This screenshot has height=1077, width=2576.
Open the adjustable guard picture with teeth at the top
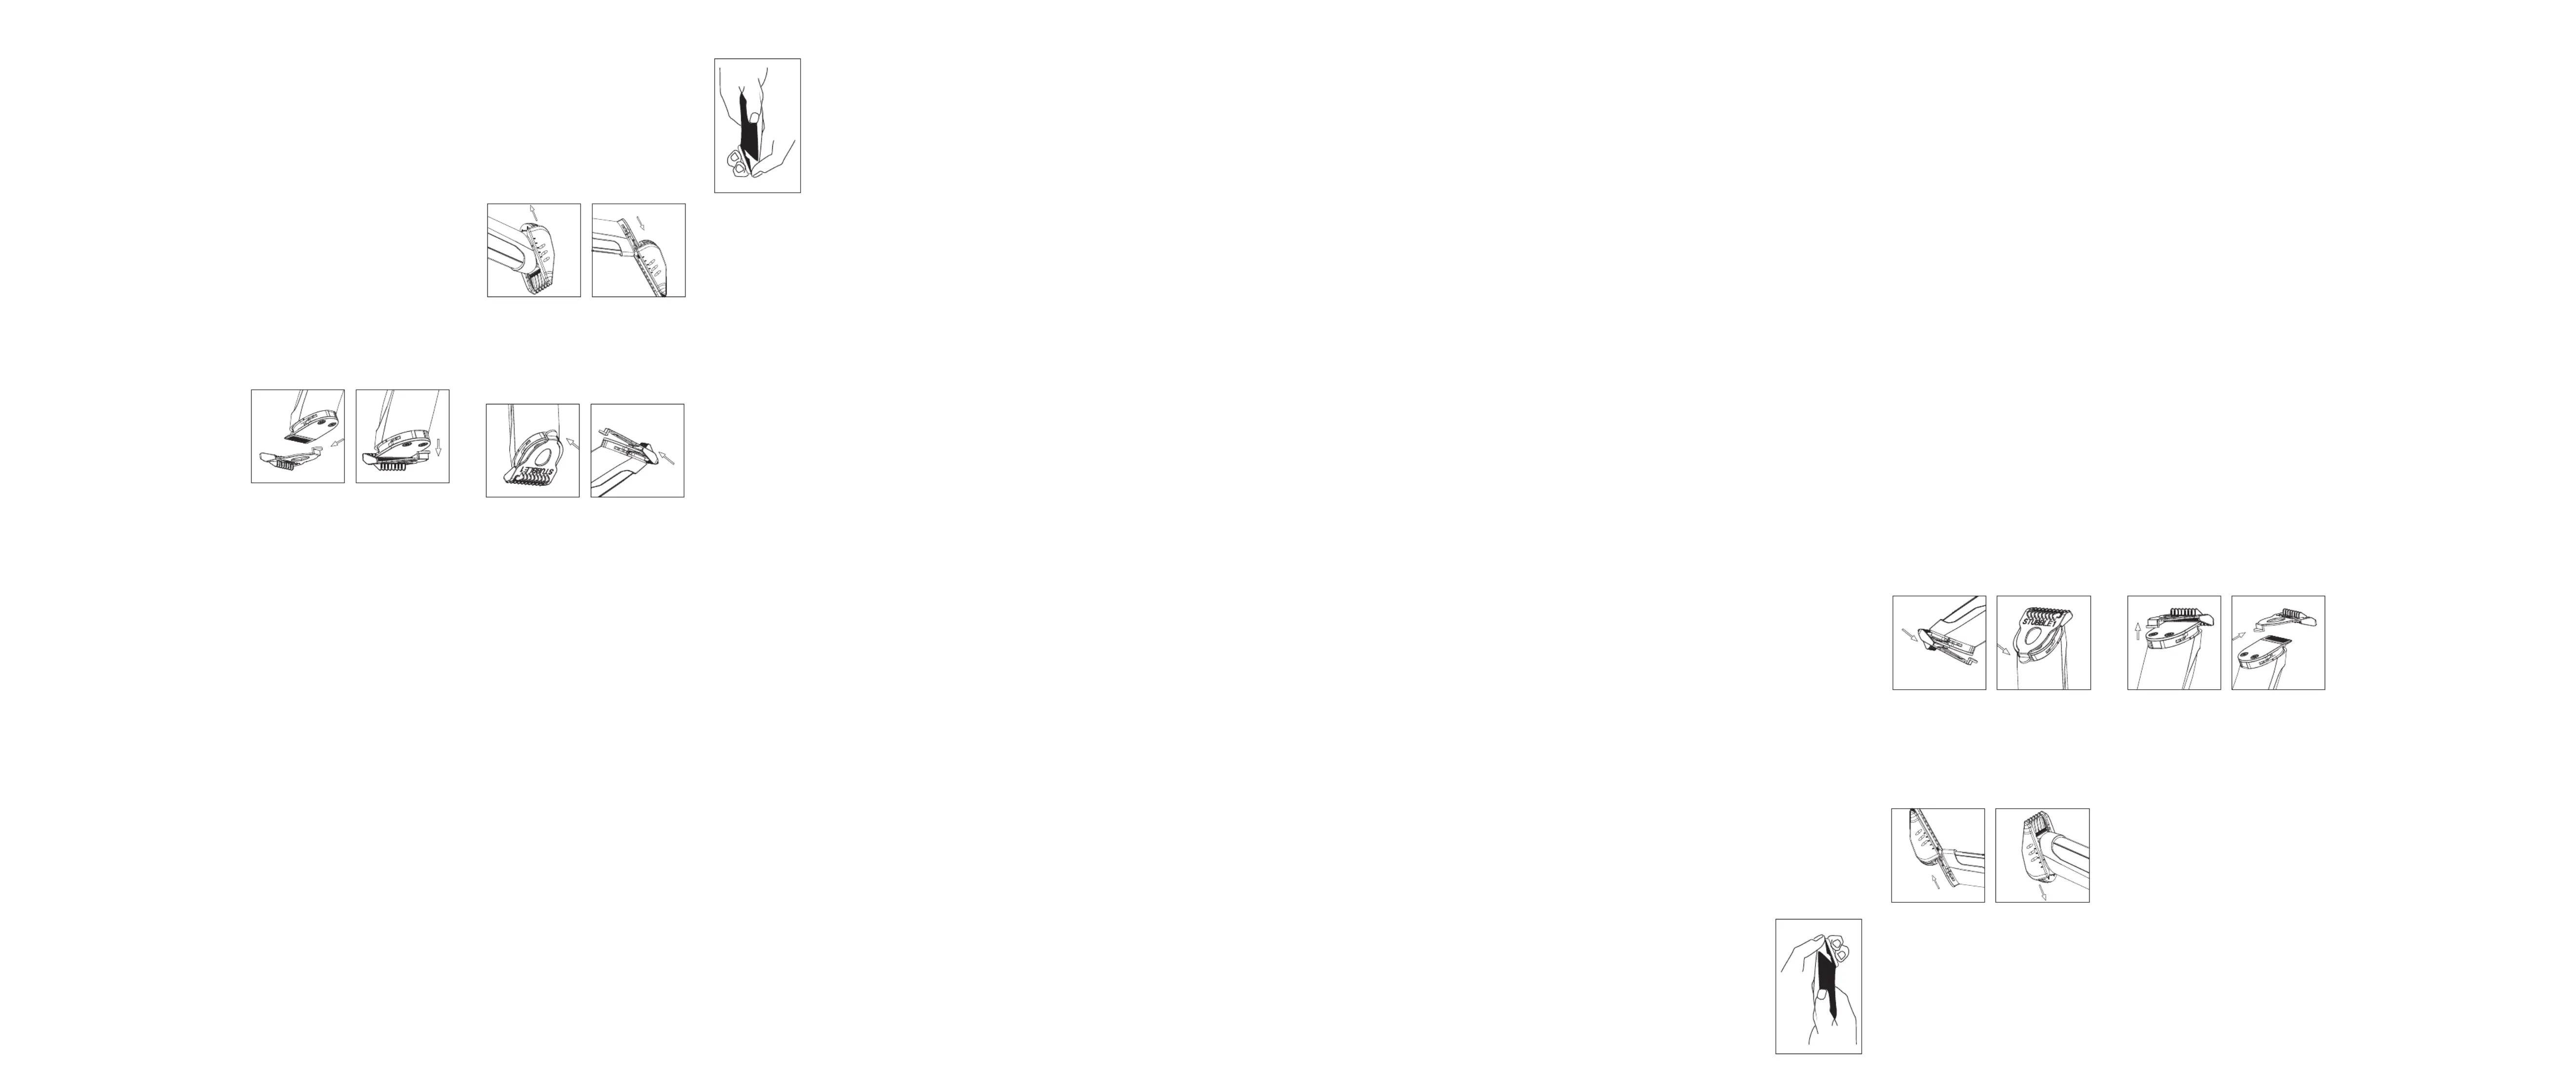pos(2042,855)
